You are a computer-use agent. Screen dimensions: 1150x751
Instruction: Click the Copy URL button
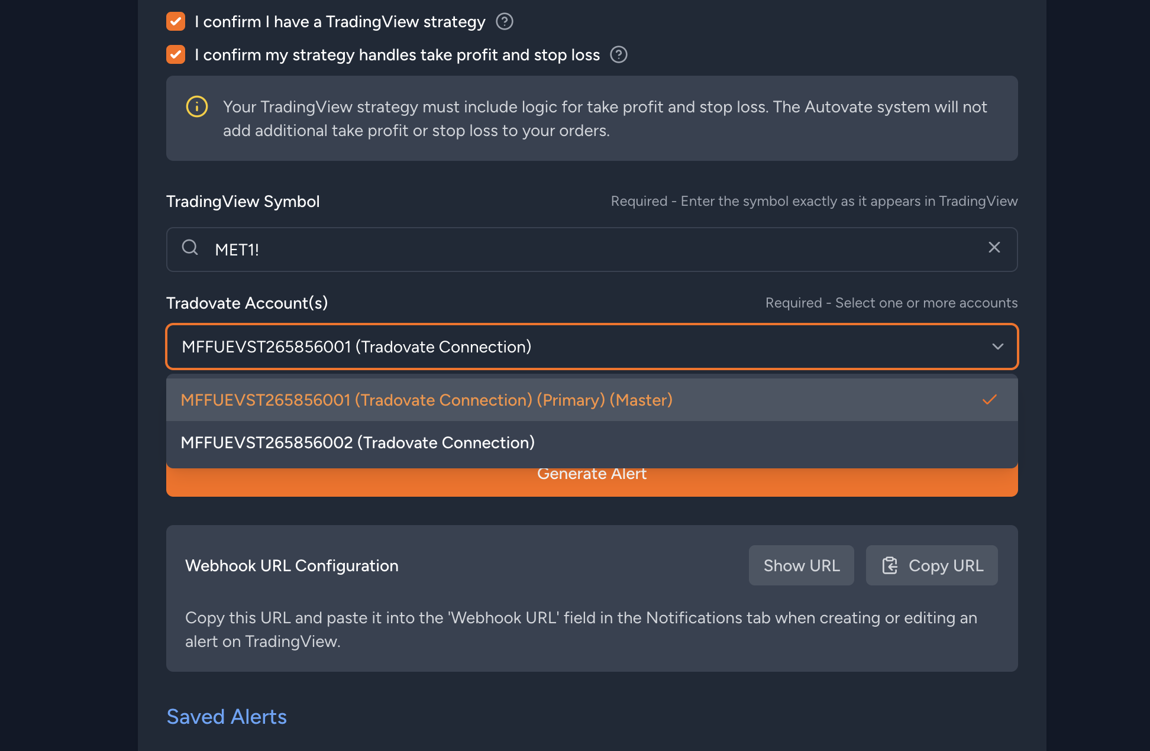[932, 566]
